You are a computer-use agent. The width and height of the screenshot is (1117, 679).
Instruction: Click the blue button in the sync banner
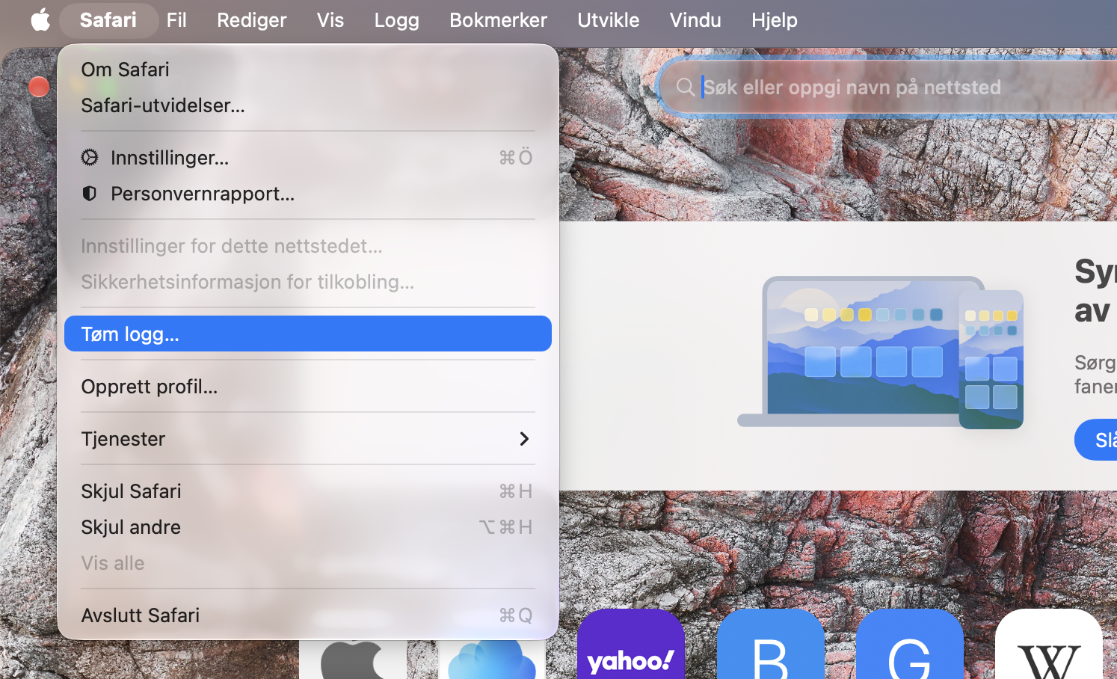pos(1096,440)
